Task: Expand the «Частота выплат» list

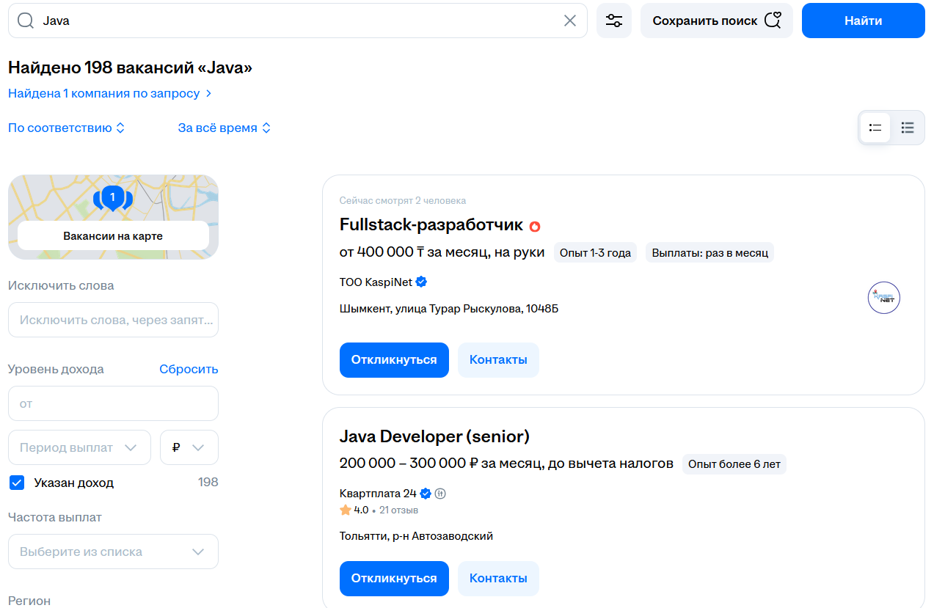Action: click(113, 551)
